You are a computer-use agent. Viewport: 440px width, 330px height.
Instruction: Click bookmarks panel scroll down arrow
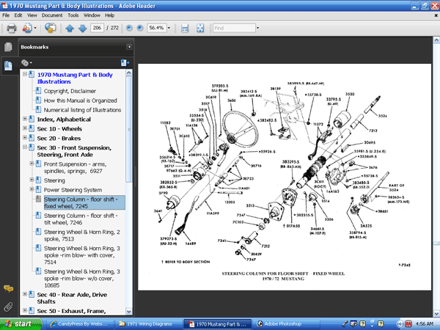[129, 311]
